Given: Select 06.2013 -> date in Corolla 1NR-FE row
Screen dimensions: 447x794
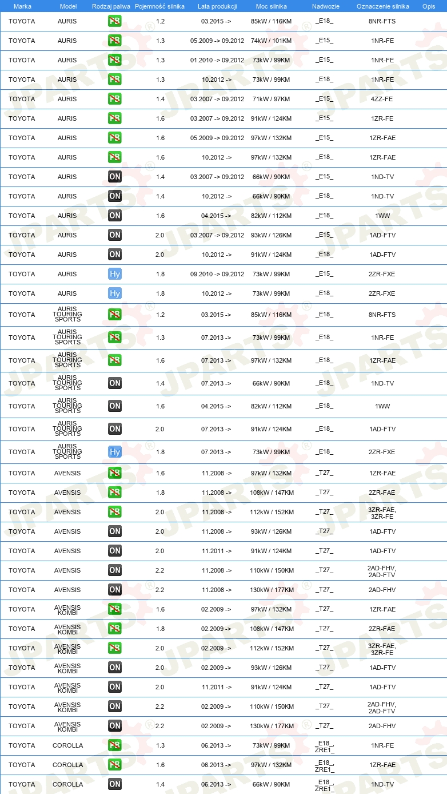Looking at the screenshot, I should pos(216,745).
